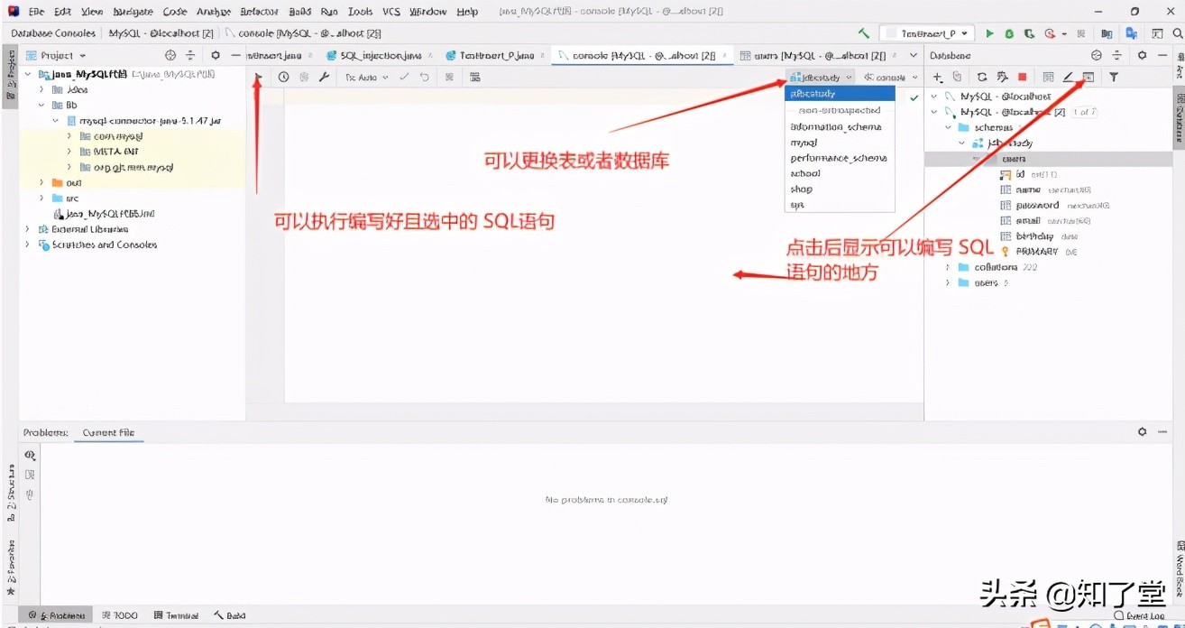Run with coverage icon
The image size is (1185, 628).
(1029, 33)
